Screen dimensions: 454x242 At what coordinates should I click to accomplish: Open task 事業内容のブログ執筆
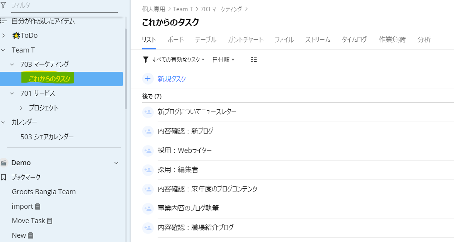188,208
